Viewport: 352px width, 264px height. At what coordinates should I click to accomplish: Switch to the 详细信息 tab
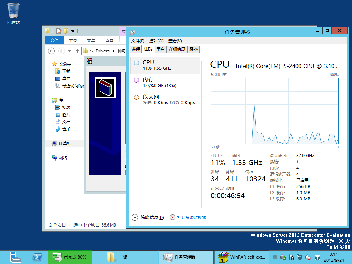177,49
